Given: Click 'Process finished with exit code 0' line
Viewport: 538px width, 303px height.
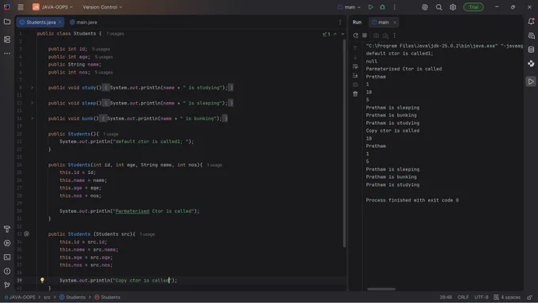Looking at the screenshot, I should [x=412, y=200].
